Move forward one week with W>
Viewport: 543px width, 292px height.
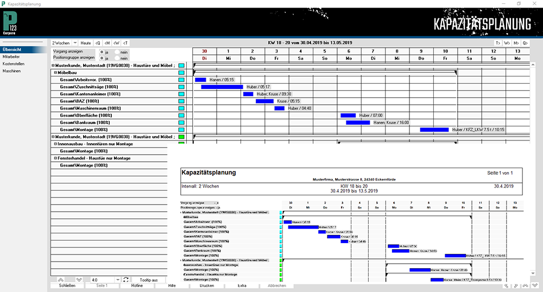click(x=507, y=42)
